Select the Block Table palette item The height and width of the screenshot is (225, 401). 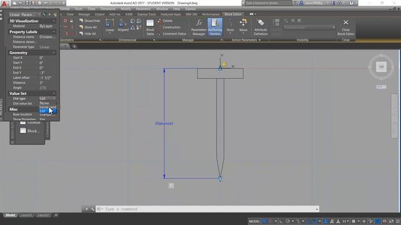30,131
